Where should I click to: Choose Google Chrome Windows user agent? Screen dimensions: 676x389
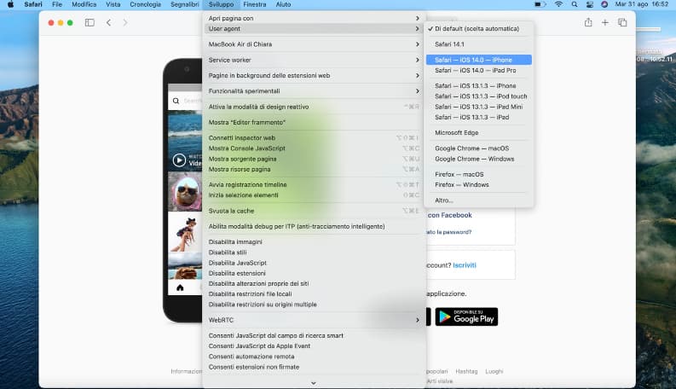(x=478, y=159)
